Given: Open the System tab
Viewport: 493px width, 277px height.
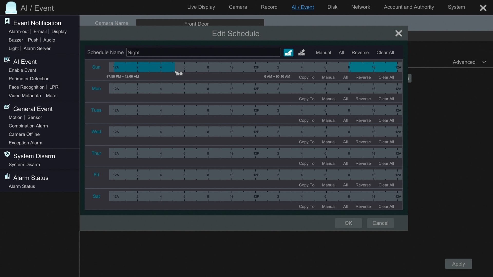Looking at the screenshot, I should coord(456,7).
